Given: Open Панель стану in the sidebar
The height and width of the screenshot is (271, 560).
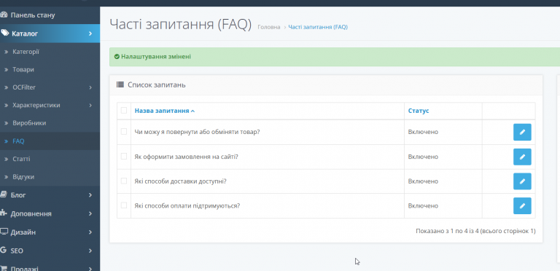Looking at the screenshot, I should (50, 15).
